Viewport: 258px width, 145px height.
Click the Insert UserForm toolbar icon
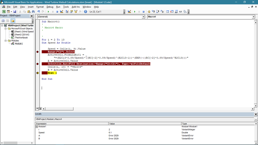(x=8, y=12)
